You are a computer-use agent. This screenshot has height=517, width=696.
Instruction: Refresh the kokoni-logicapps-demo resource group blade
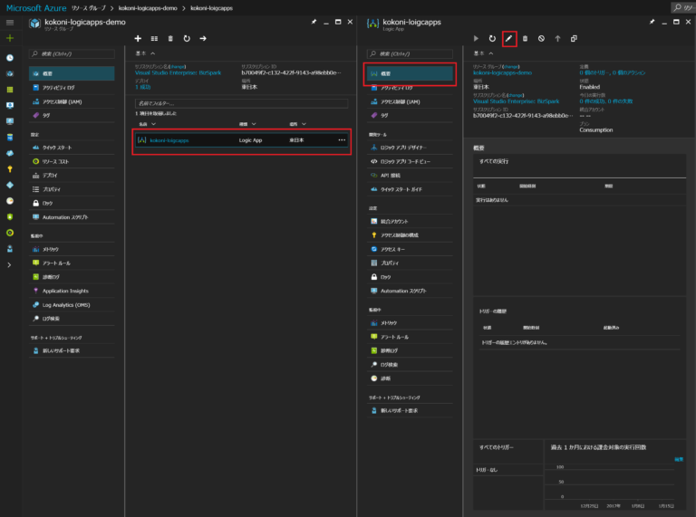point(187,39)
